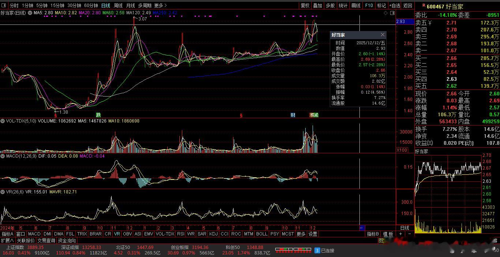Click the diamond icon above the chart
500x257 pixels.
tap(385, 13)
